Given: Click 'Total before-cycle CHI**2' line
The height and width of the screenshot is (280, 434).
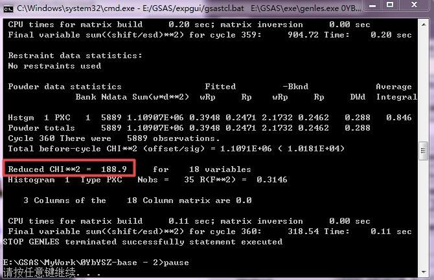Looking at the screenshot, I should [x=176, y=149].
